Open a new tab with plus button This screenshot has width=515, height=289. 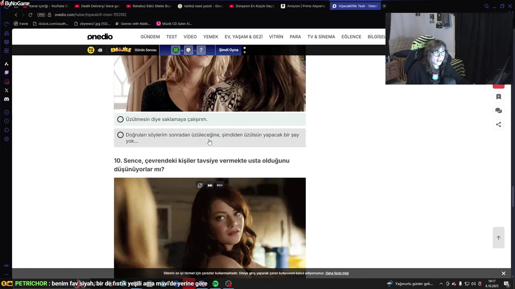(x=384, y=6)
